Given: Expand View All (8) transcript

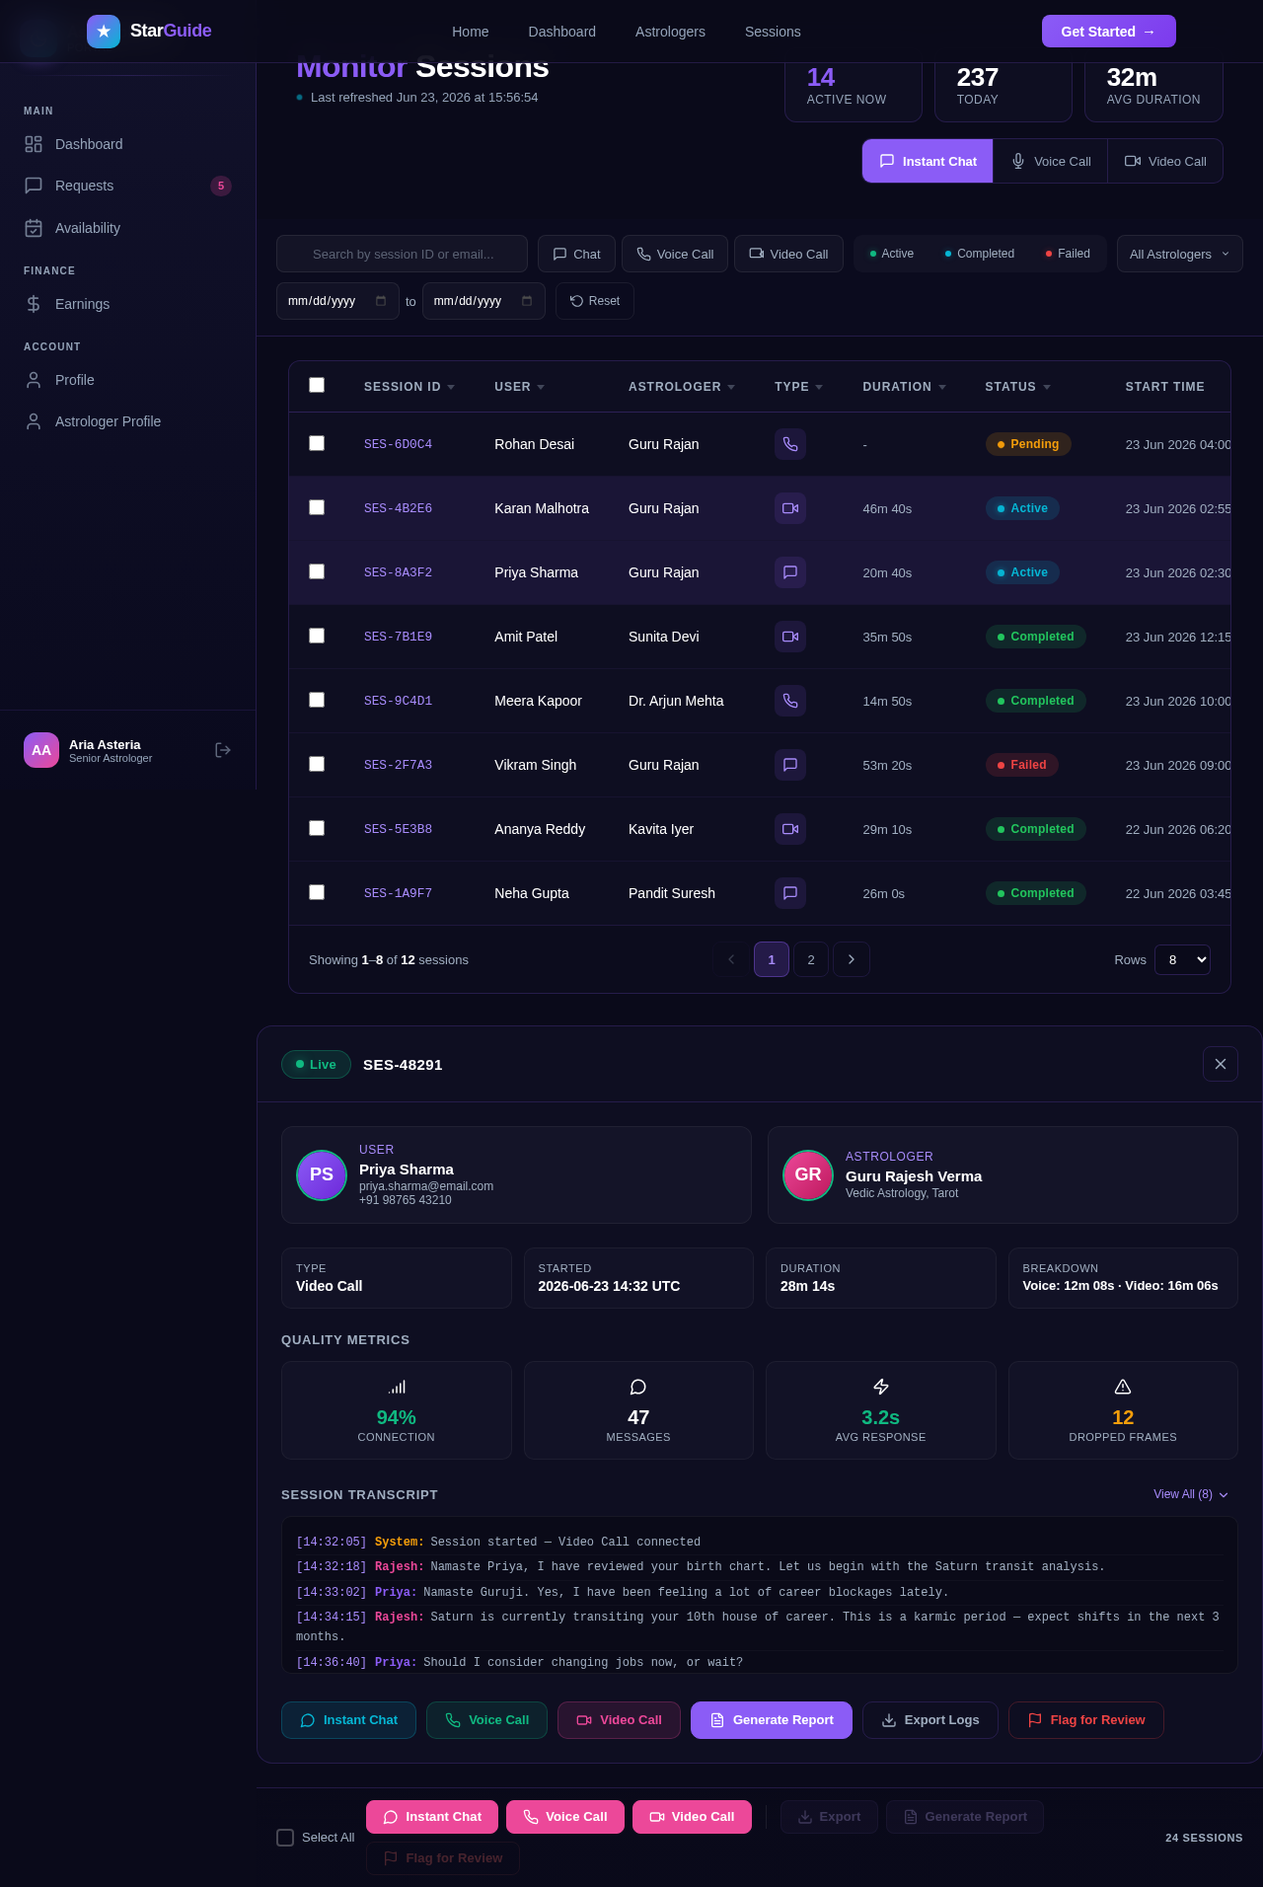Looking at the screenshot, I should [1191, 1494].
